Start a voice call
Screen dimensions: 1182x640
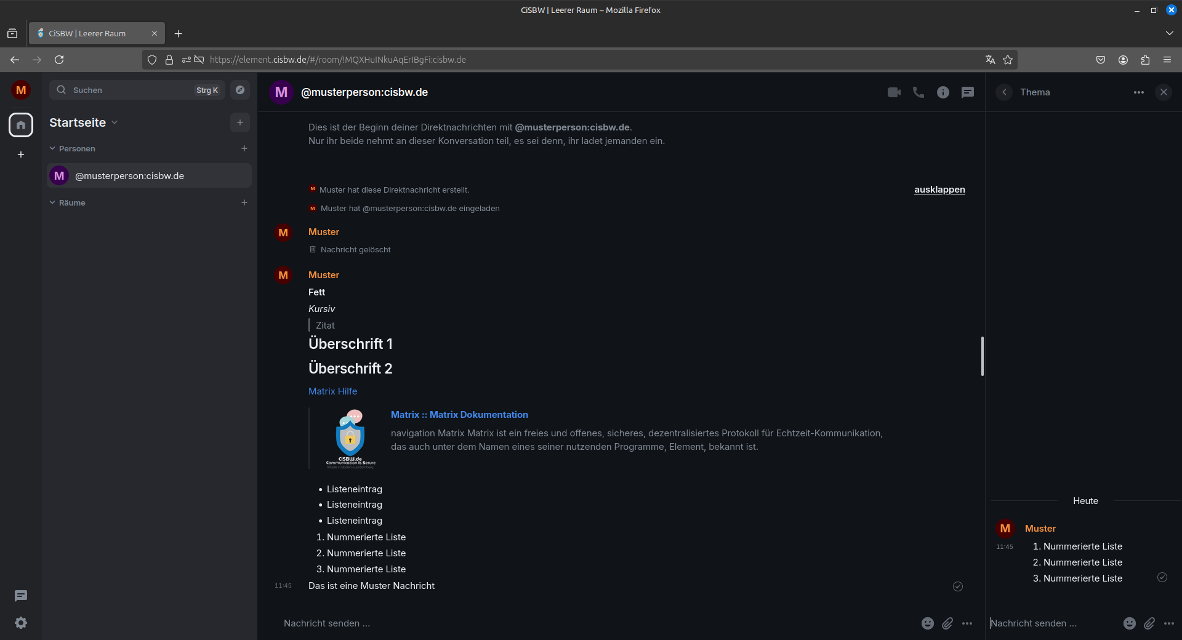(x=918, y=92)
